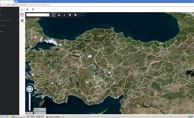Pan the map right with the navigation arrow
Screen dimensions: 194x118
pos(32,89)
